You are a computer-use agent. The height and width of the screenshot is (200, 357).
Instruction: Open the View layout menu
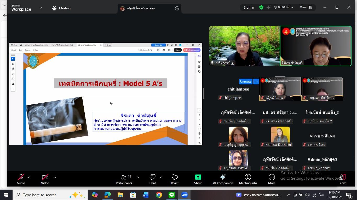tap(306, 7)
